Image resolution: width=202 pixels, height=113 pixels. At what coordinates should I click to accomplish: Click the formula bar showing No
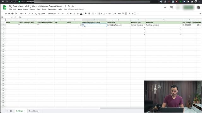tap(110, 17)
